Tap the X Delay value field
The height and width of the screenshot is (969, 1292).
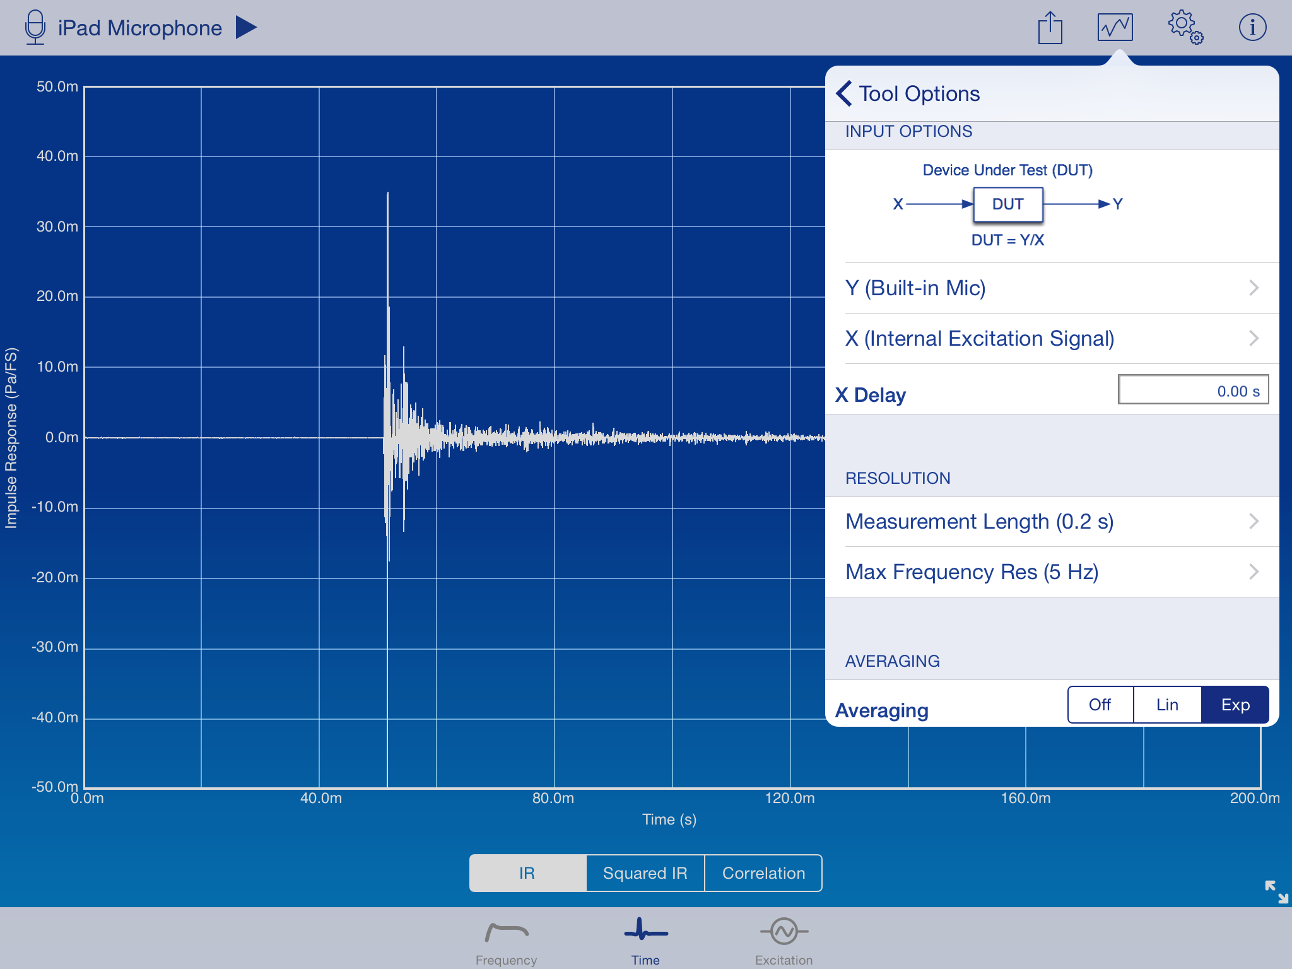pyautogui.click(x=1193, y=391)
